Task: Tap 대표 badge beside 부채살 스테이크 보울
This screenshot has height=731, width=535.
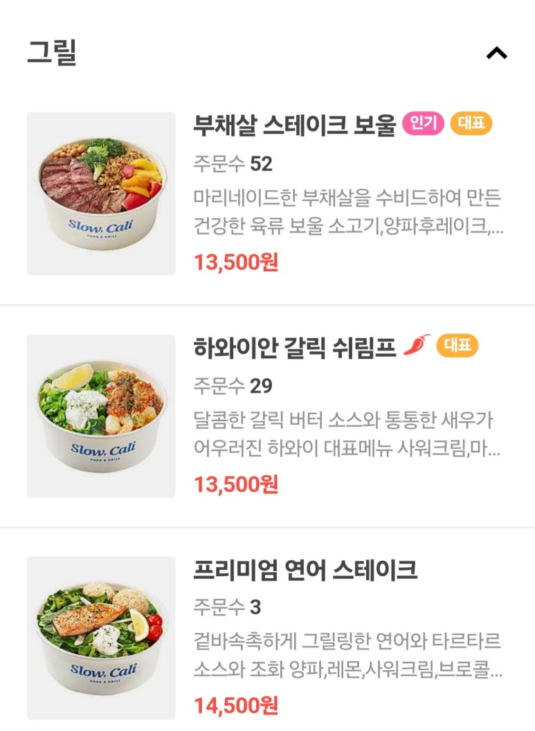Action: click(471, 124)
